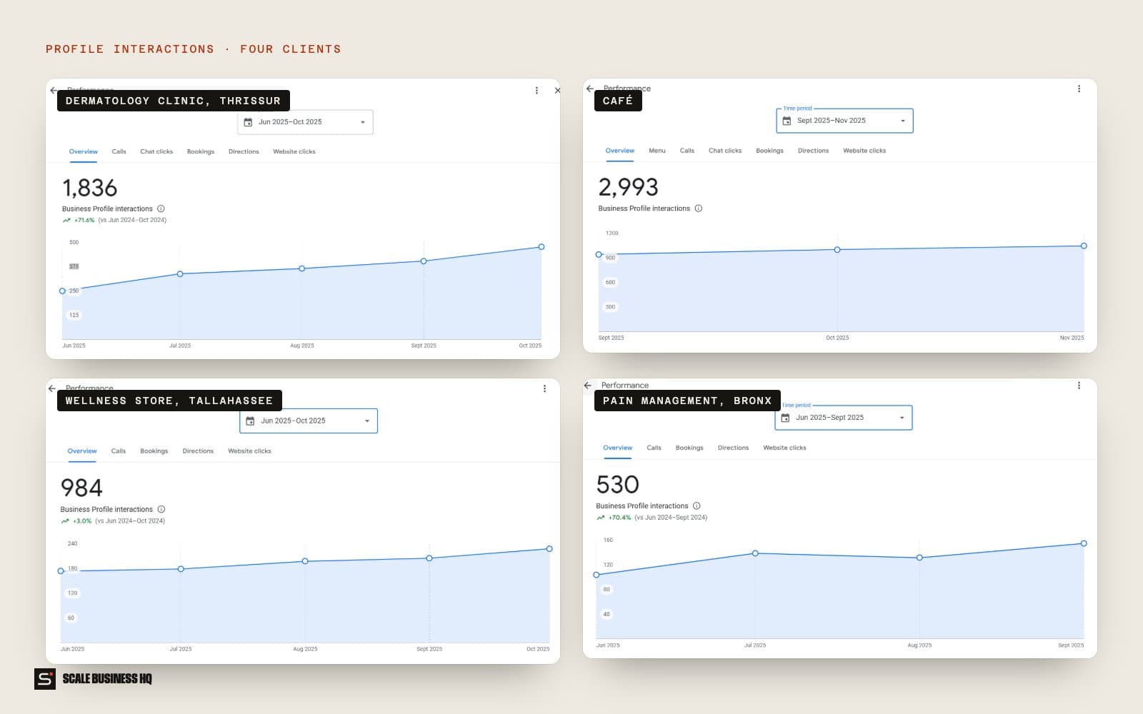The image size is (1143, 714).
Task: Click info icon beside 984 Business Profile interactions
Action: point(161,510)
